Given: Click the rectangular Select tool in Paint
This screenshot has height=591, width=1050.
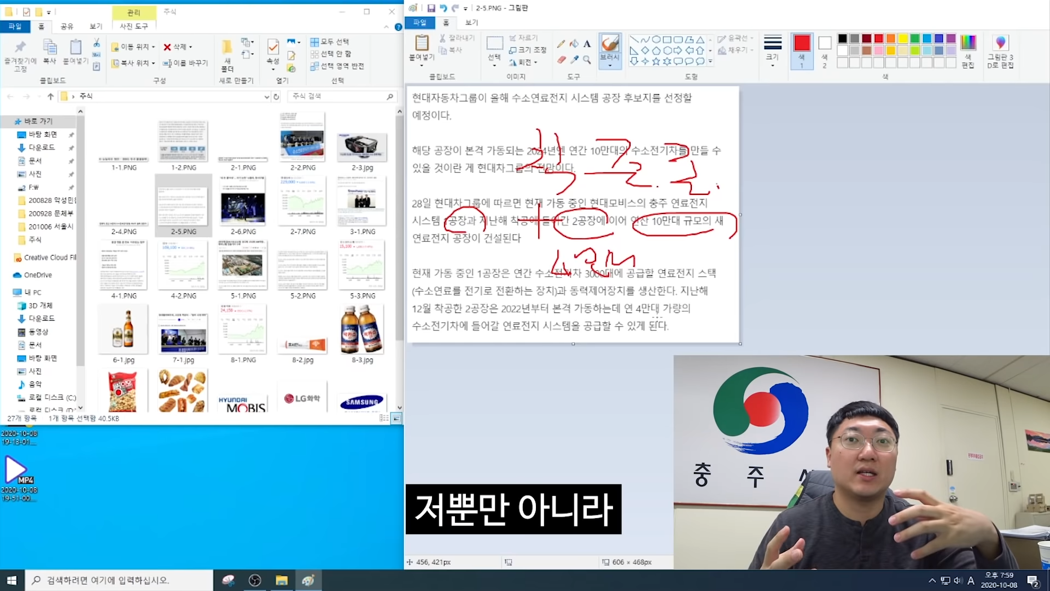Looking at the screenshot, I should [x=494, y=43].
